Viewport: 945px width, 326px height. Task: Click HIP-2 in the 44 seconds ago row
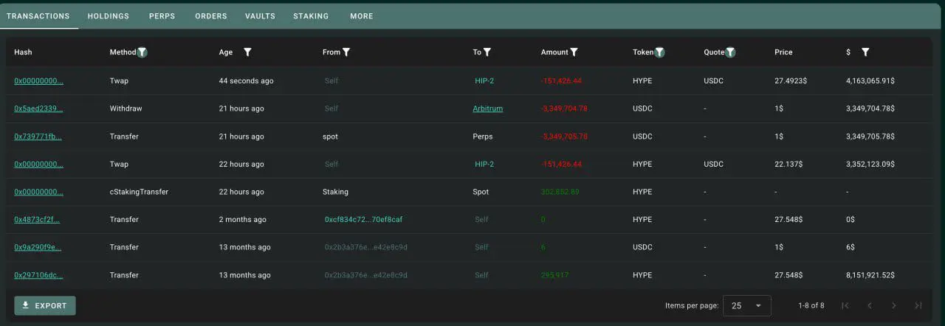(484, 81)
